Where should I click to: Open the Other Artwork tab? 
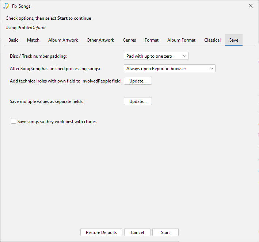click(100, 40)
